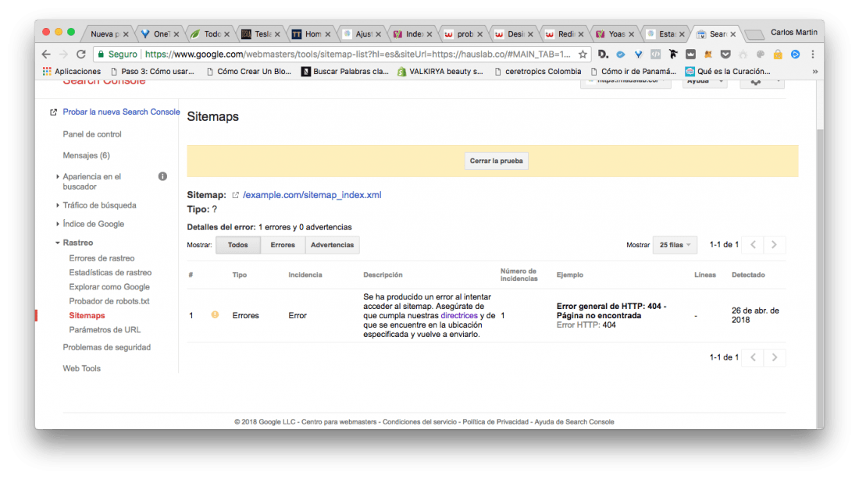Screen dimensions: 859x479
Task: Close the 'Tesla' tab
Action: [277, 34]
